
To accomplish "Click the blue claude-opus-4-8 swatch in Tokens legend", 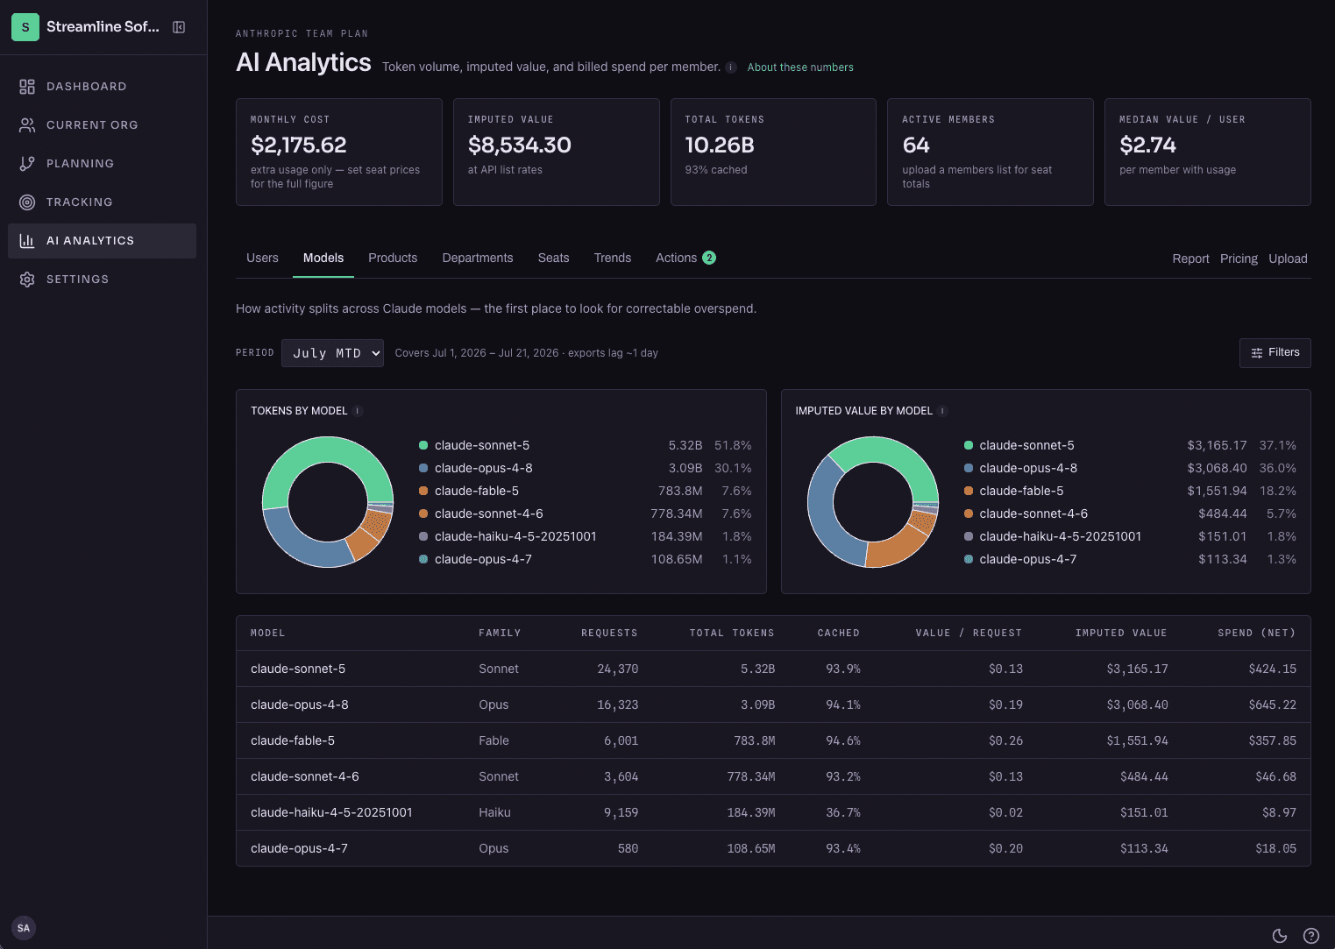I will [x=423, y=468].
